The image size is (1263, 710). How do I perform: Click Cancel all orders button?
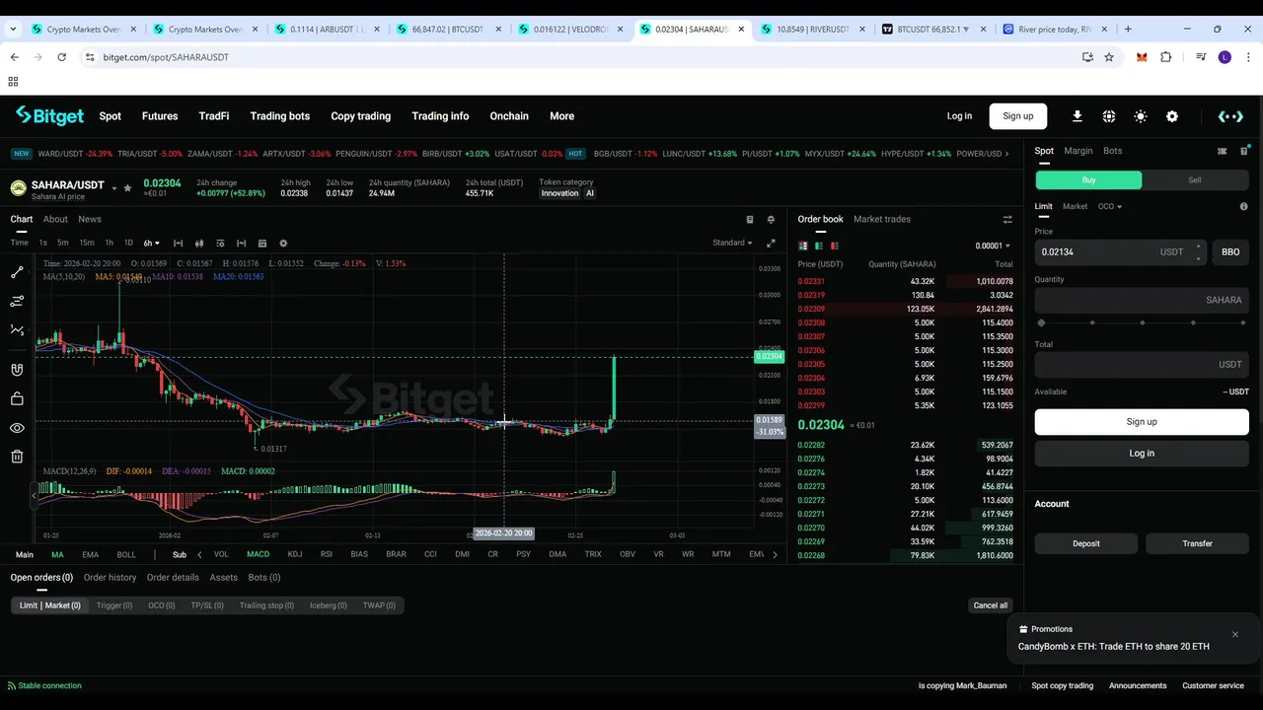pos(991,605)
